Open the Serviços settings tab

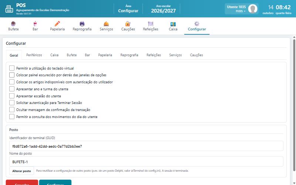click(175, 55)
